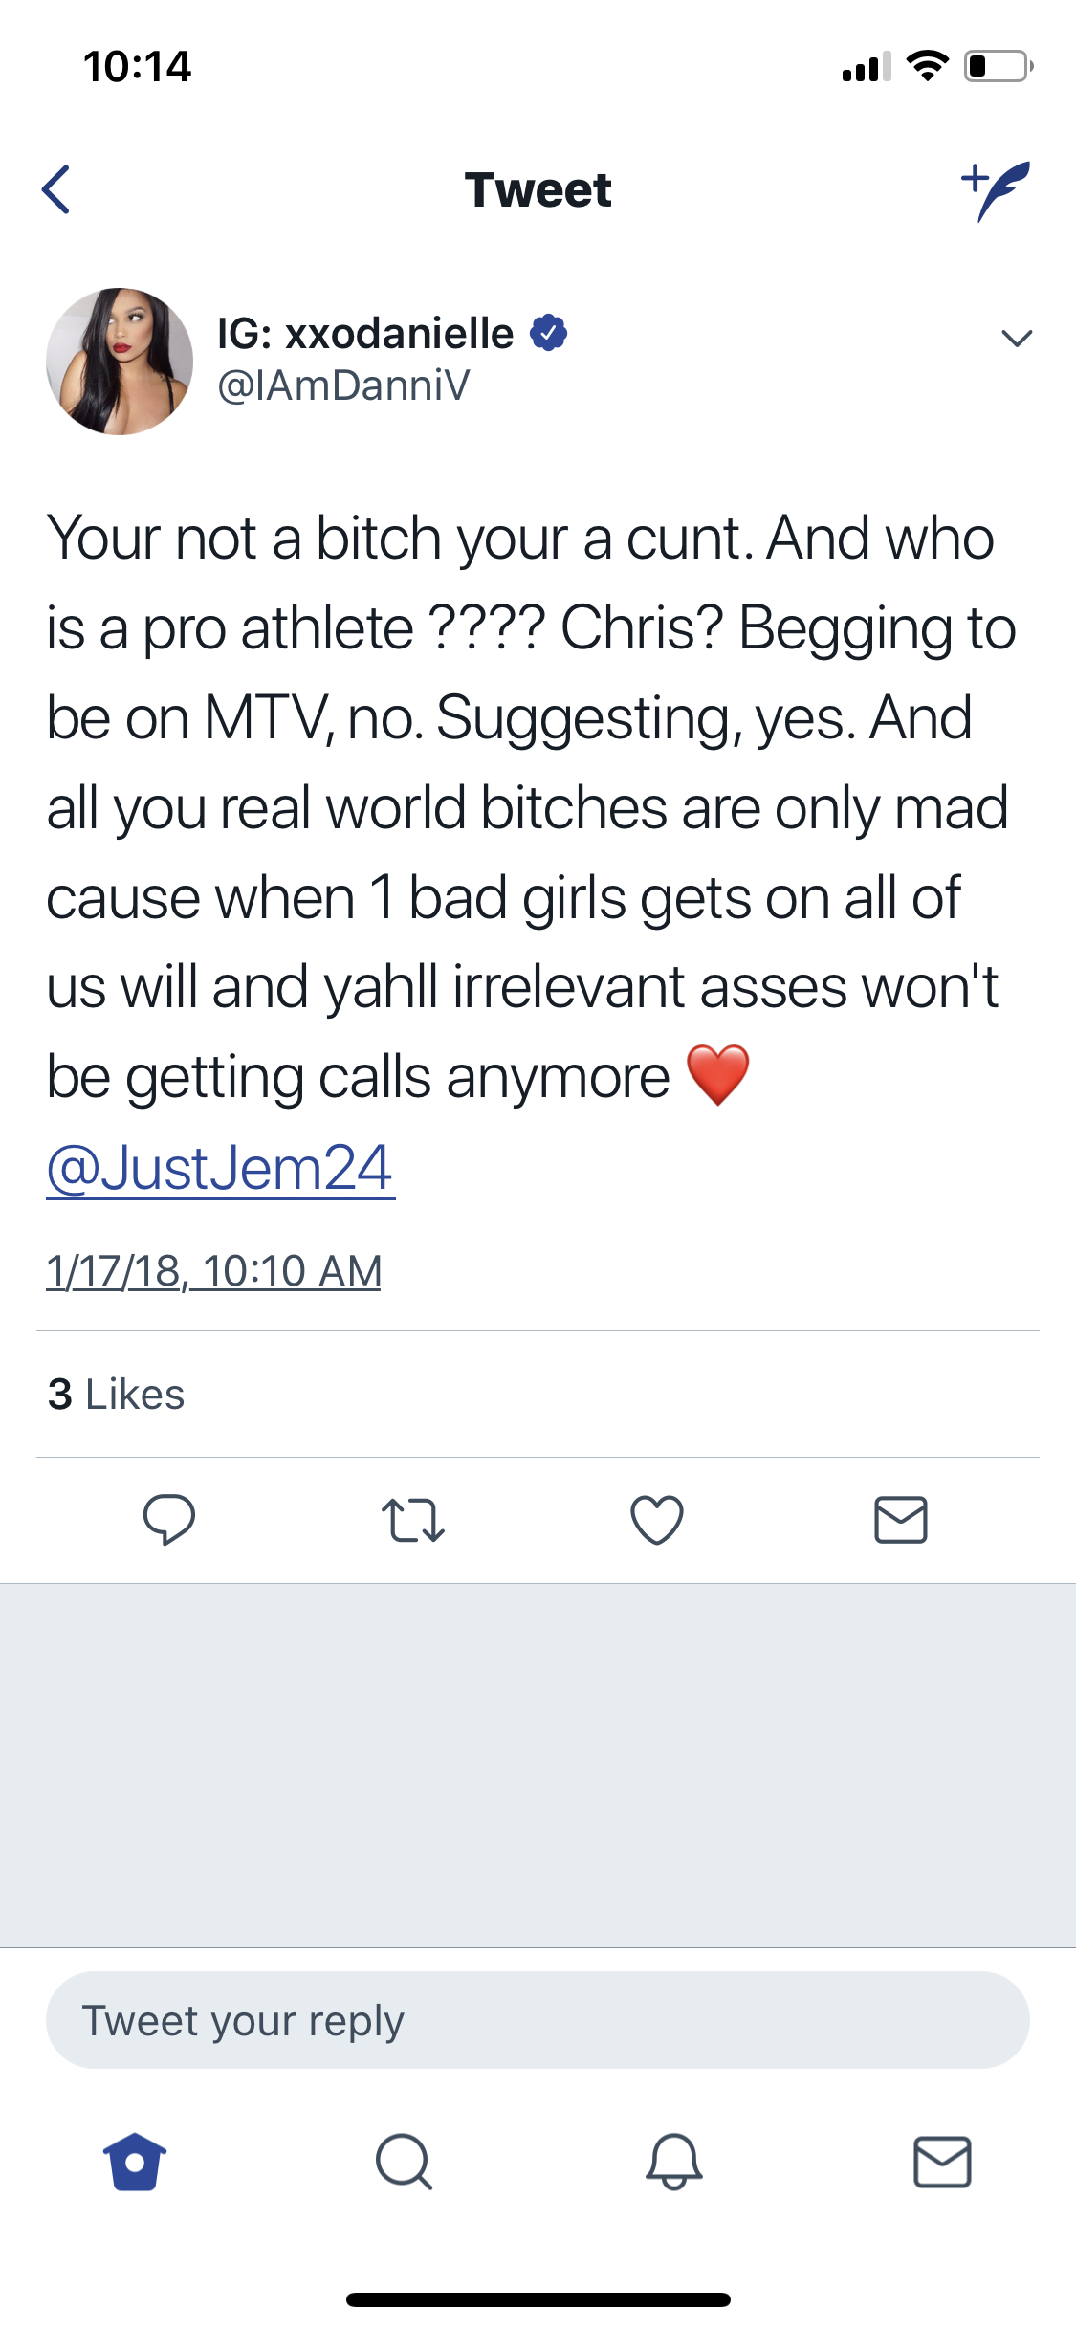Open IG: xxodanielle profile name

click(x=365, y=333)
